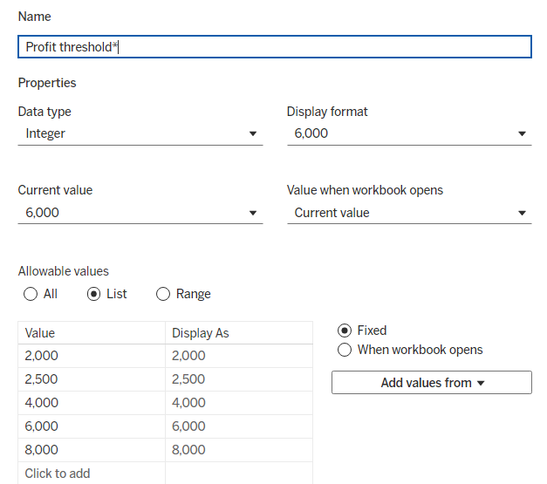Choose the Range radio button
The width and height of the screenshot is (547, 484).
pyautogui.click(x=163, y=294)
